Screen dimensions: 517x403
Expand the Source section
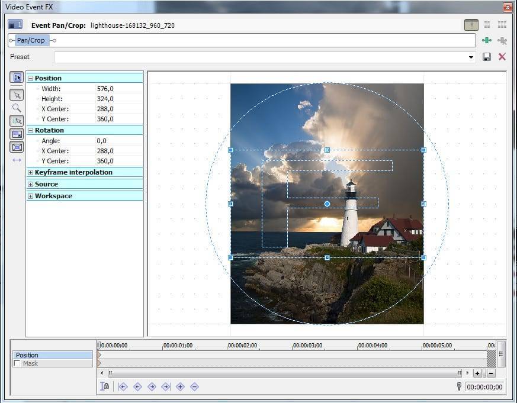[30, 184]
